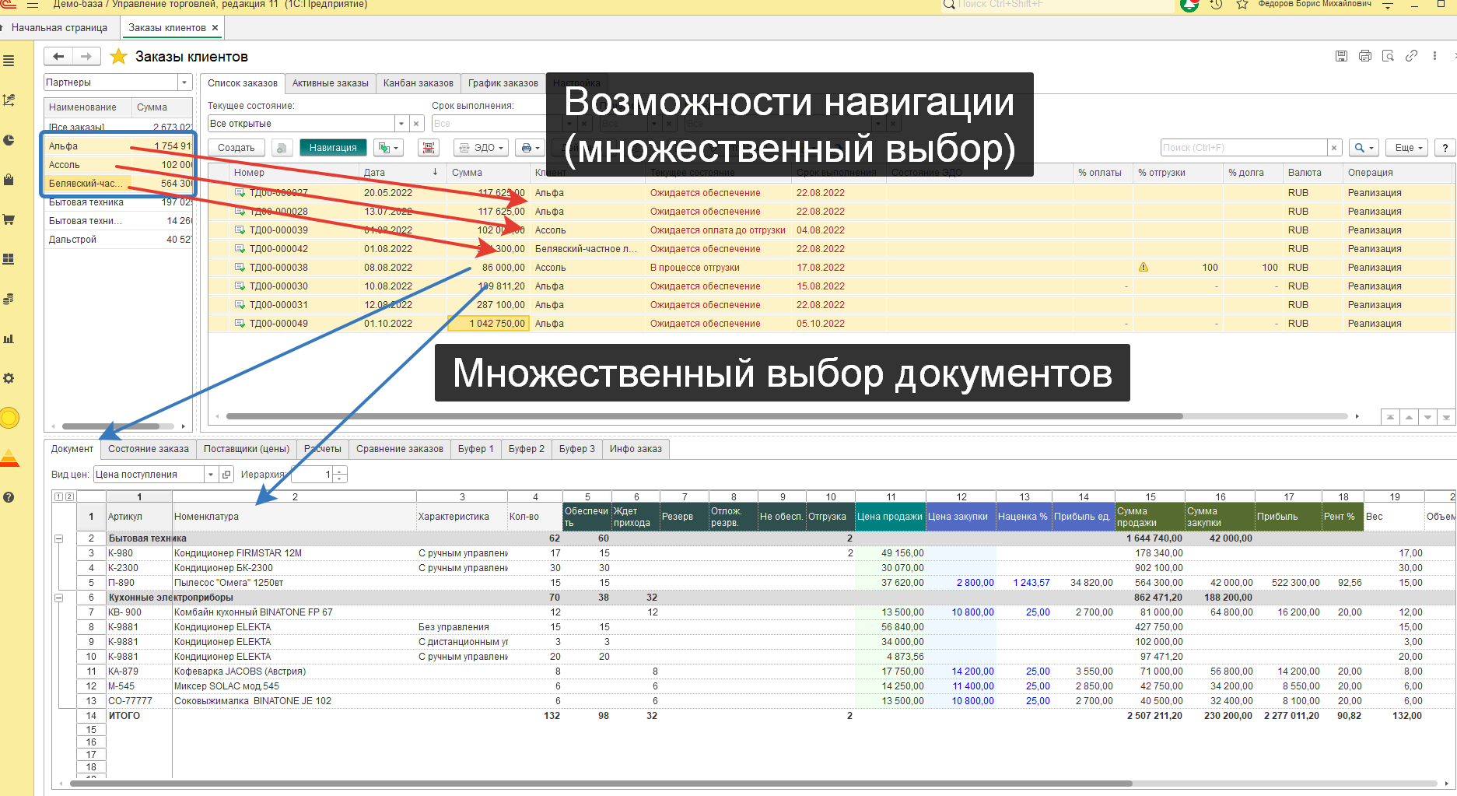This screenshot has width=1457, height=796.
Task: Show grouping level 2 in spreadsheet
Action: coord(69,496)
